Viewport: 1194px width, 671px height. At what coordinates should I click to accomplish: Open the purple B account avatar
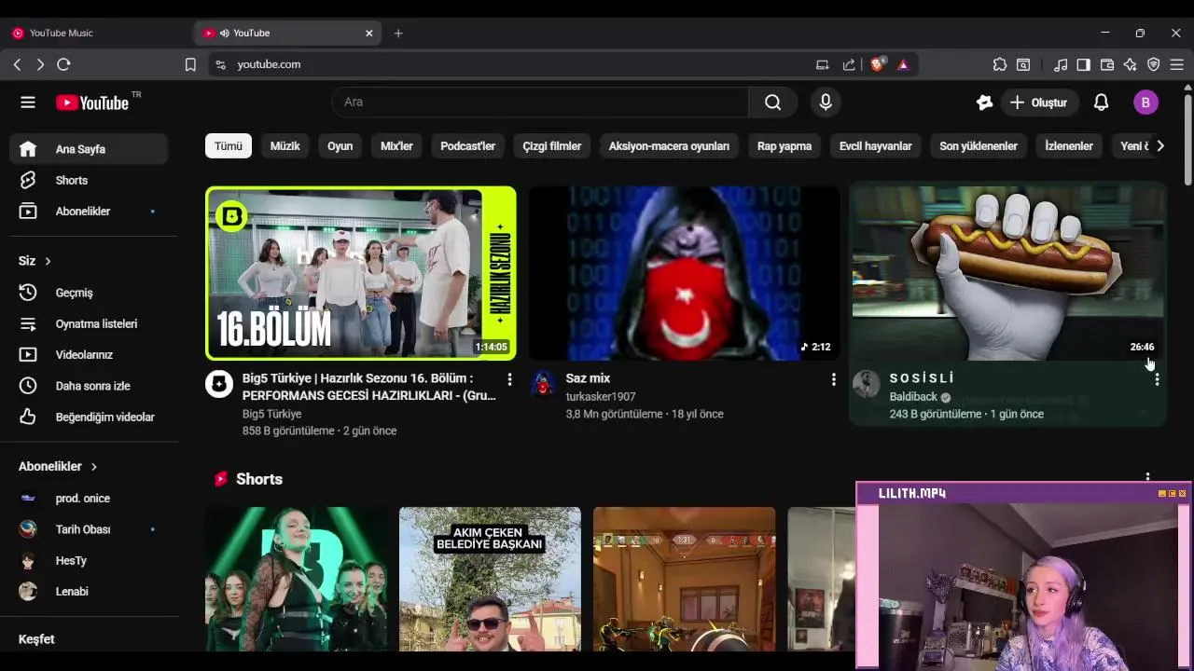(x=1145, y=103)
